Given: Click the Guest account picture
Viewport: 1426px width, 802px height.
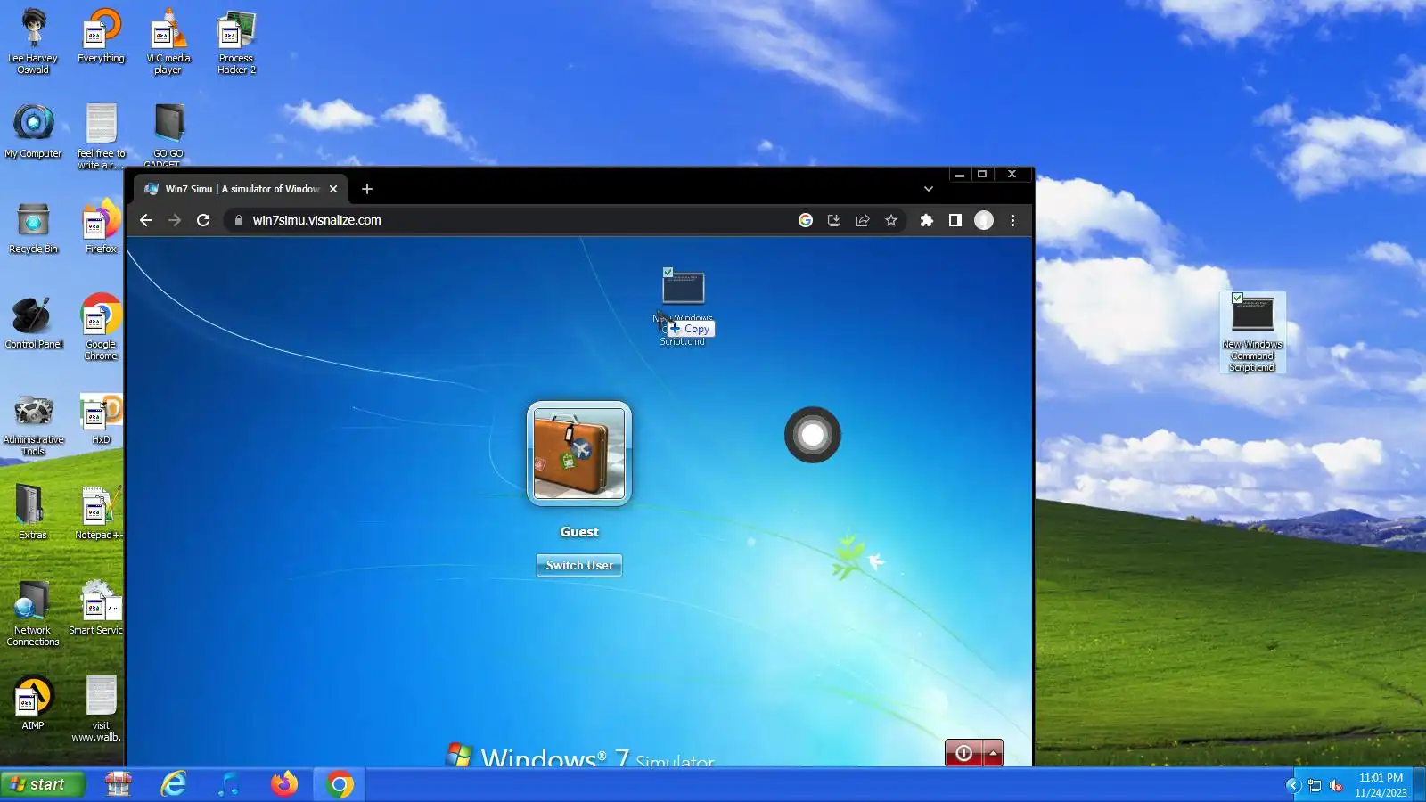Looking at the screenshot, I should [x=579, y=454].
